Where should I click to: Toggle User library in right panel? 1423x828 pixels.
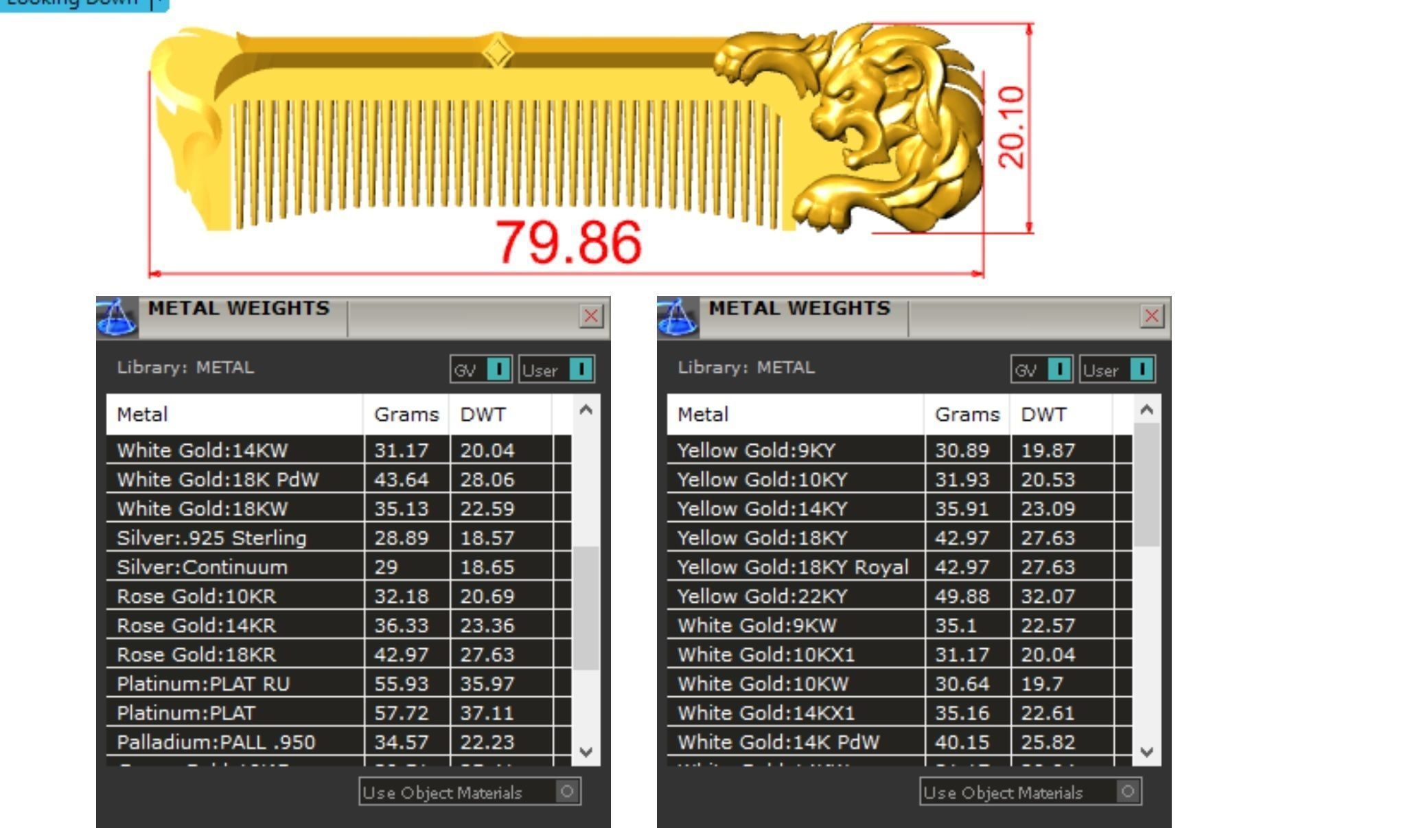(1118, 369)
